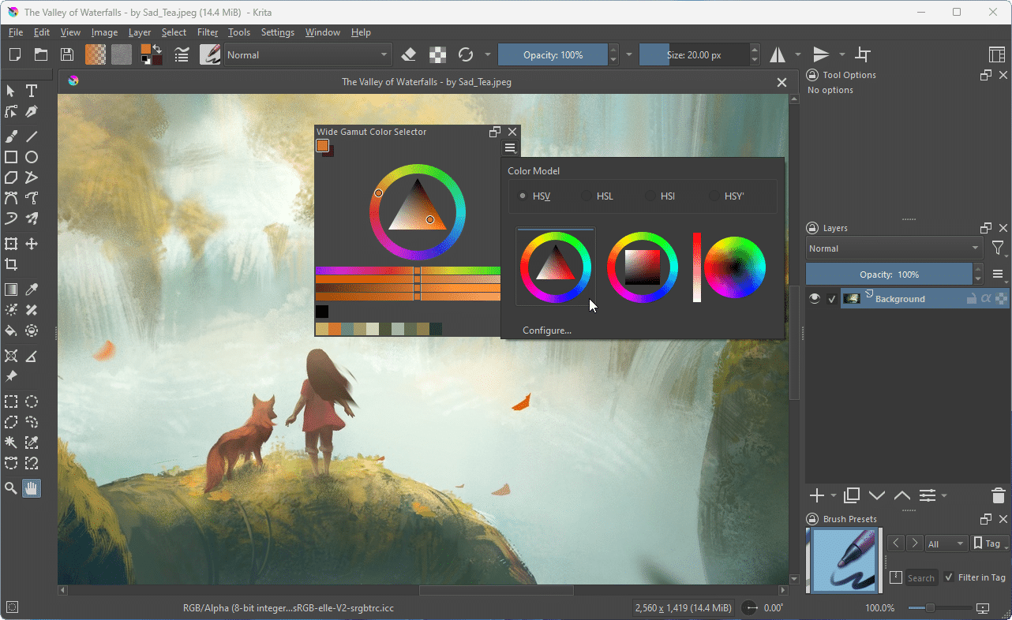
Task: Open the brush blending mode Normal dropdown
Action: point(307,54)
